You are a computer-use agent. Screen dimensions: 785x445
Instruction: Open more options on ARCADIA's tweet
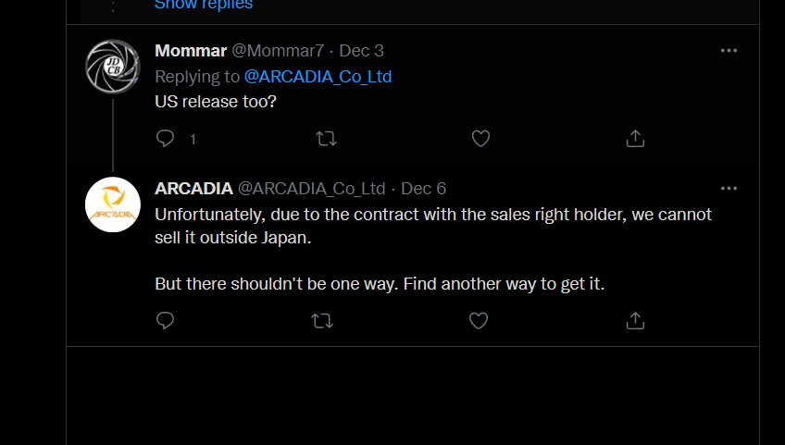[x=729, y=188]
